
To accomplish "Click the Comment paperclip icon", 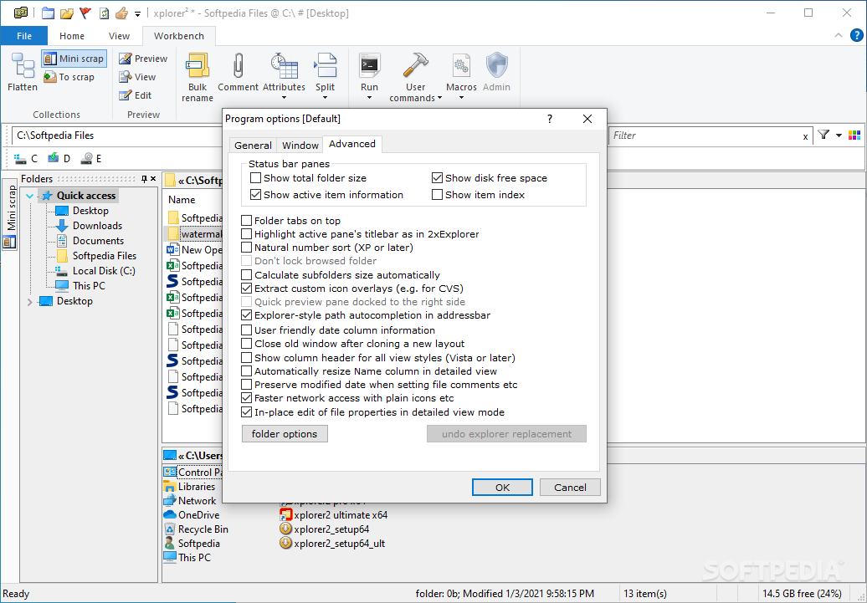I will click(238, 65).
